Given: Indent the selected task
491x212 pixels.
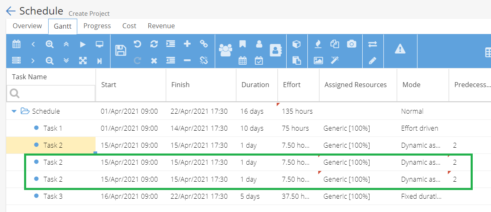Looking at the screenshot, I should tap(170, 44).
